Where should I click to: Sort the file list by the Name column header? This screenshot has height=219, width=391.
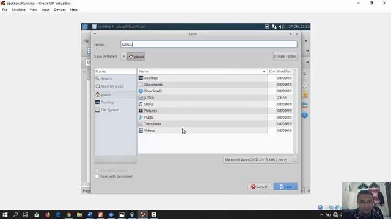point(202,71)
